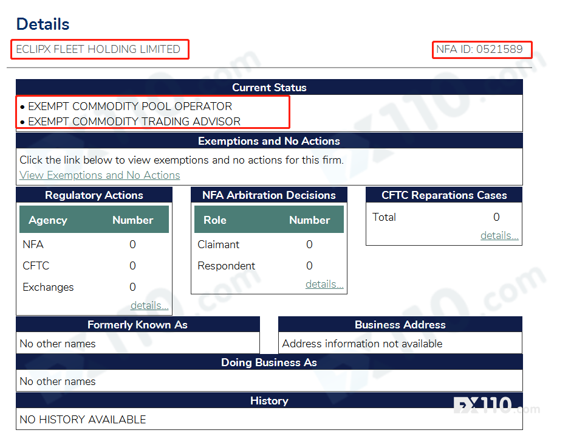
Task: Select the EXEMPT COMMODITY TRADING ADVISOR status
Action: tap(134, 122)
